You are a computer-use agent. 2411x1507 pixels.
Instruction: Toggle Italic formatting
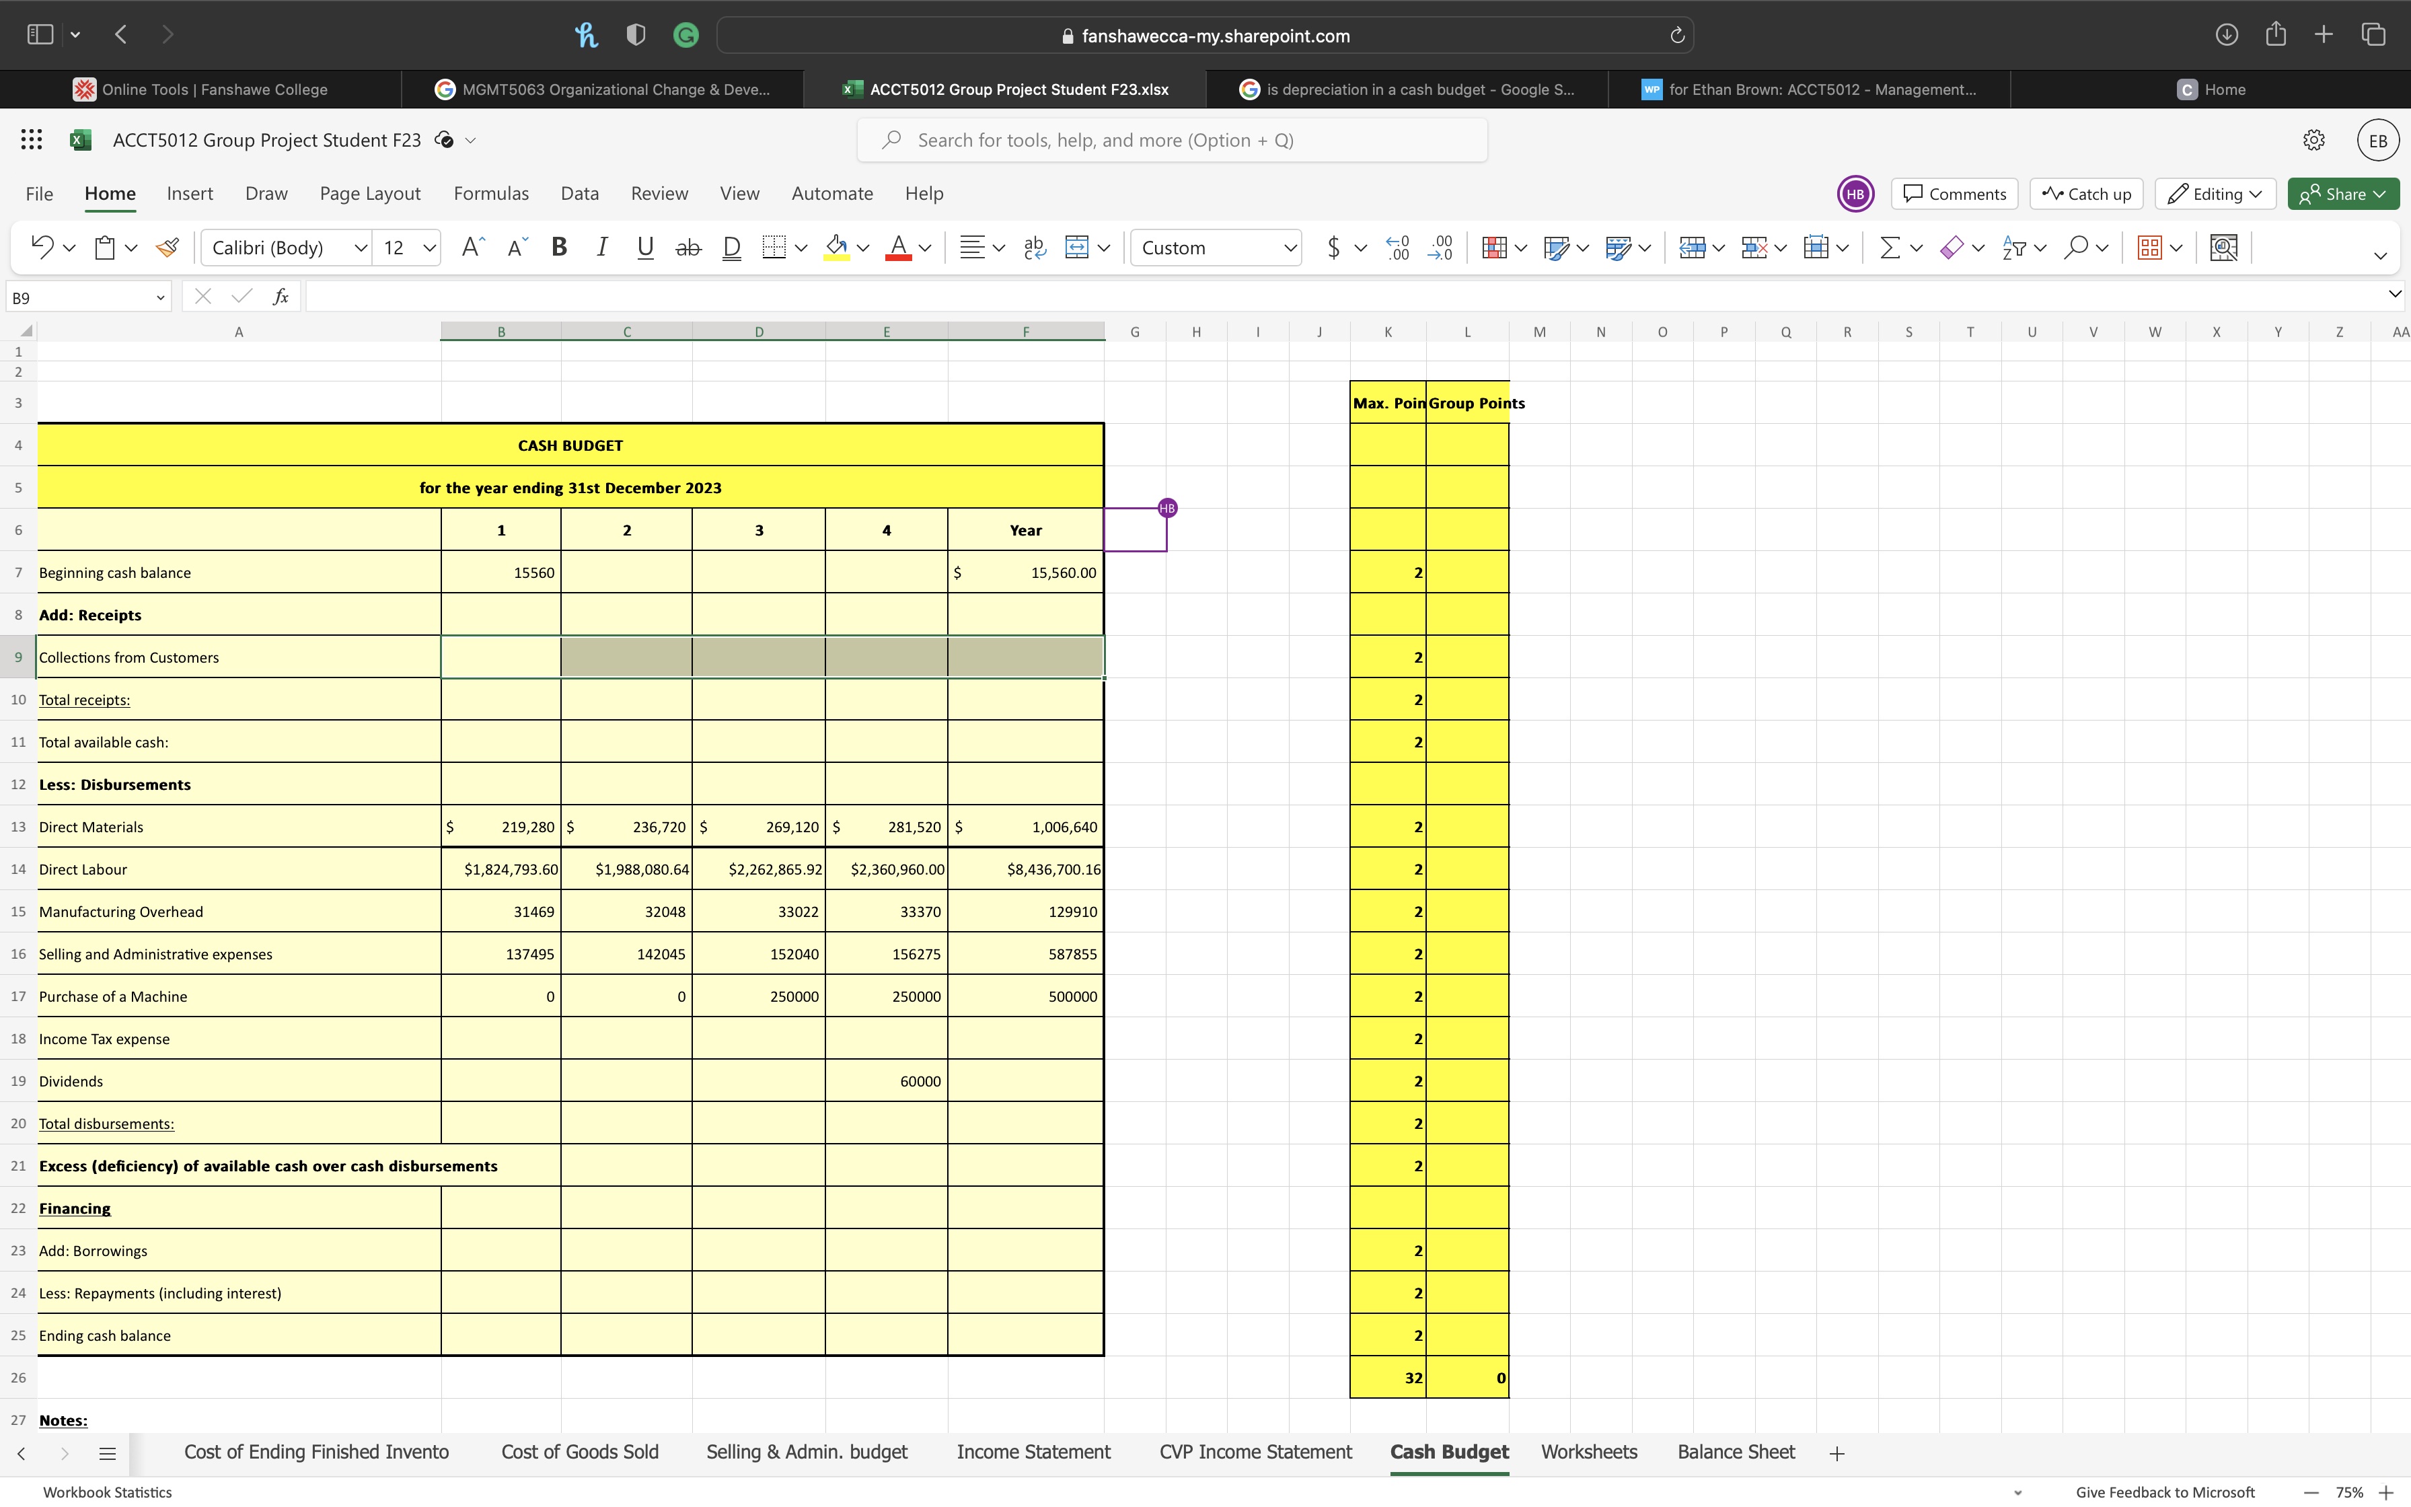602,247
